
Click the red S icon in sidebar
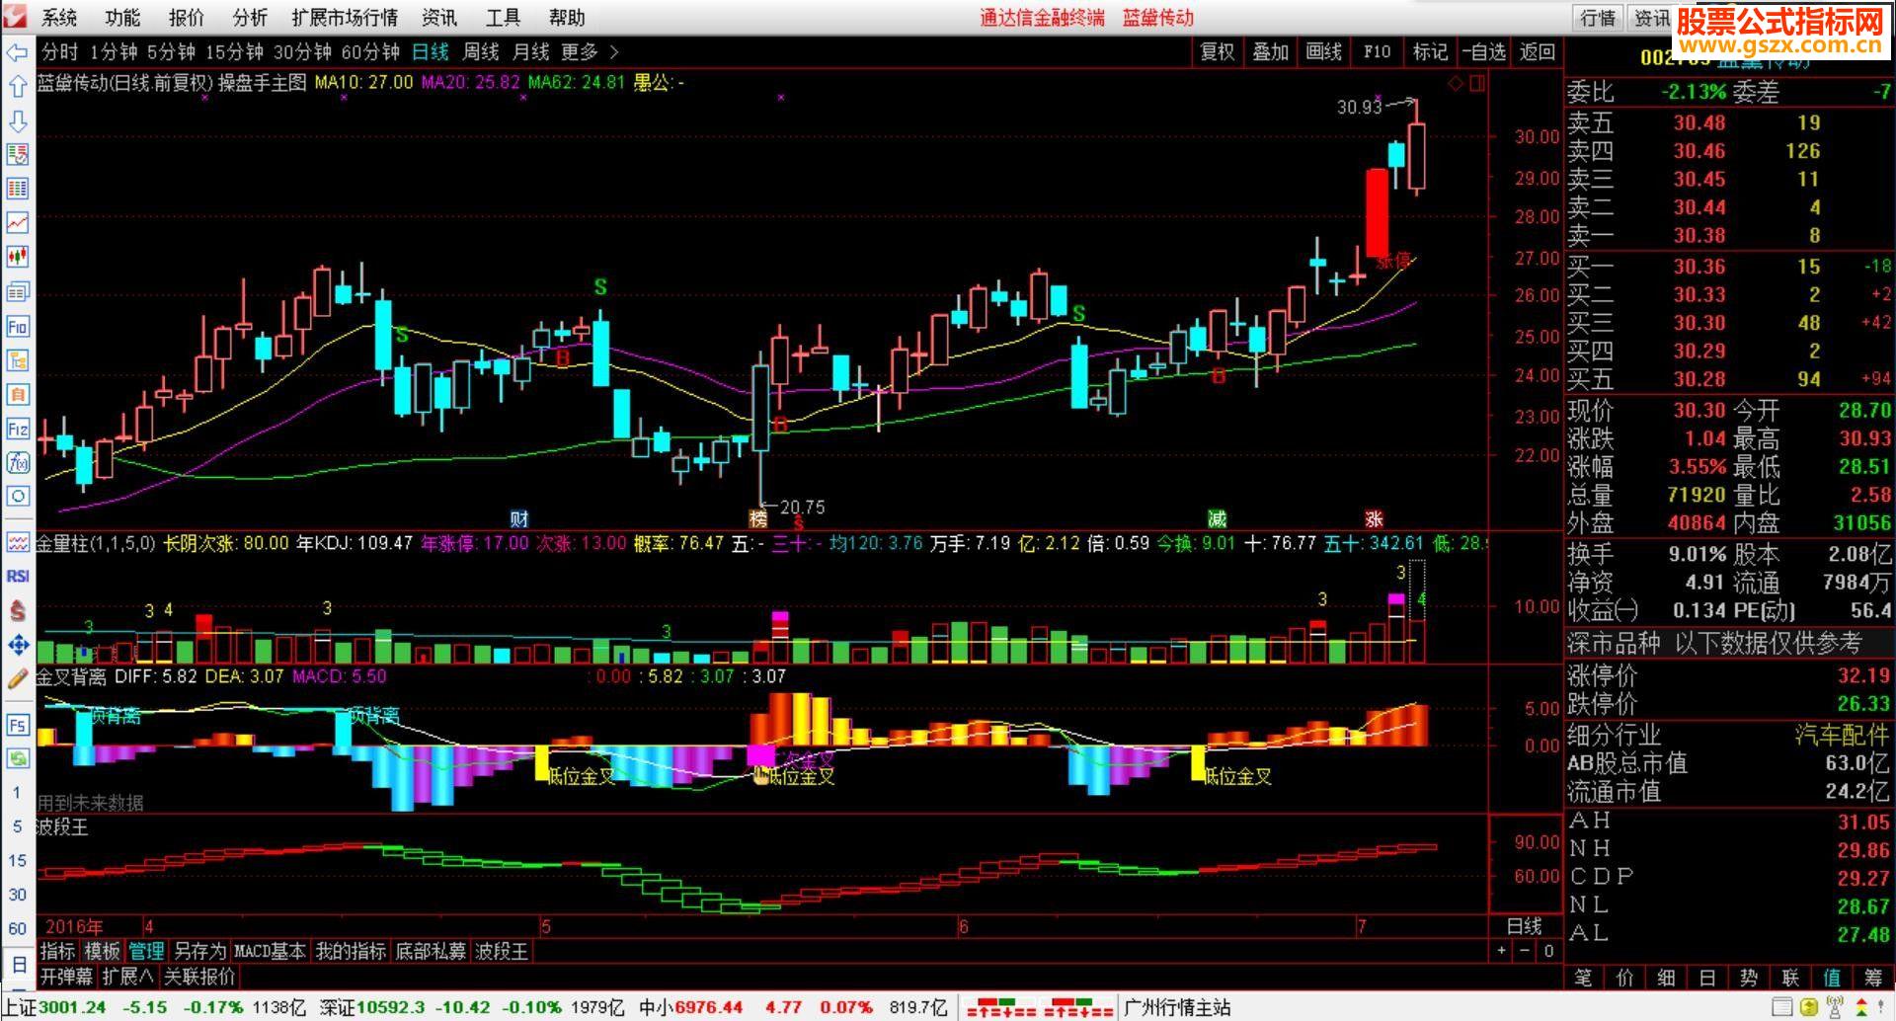click(x=17, y=611)
